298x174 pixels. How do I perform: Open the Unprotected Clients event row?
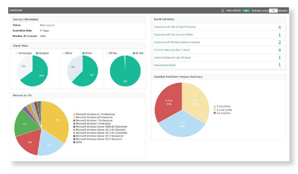coord(165,65)
